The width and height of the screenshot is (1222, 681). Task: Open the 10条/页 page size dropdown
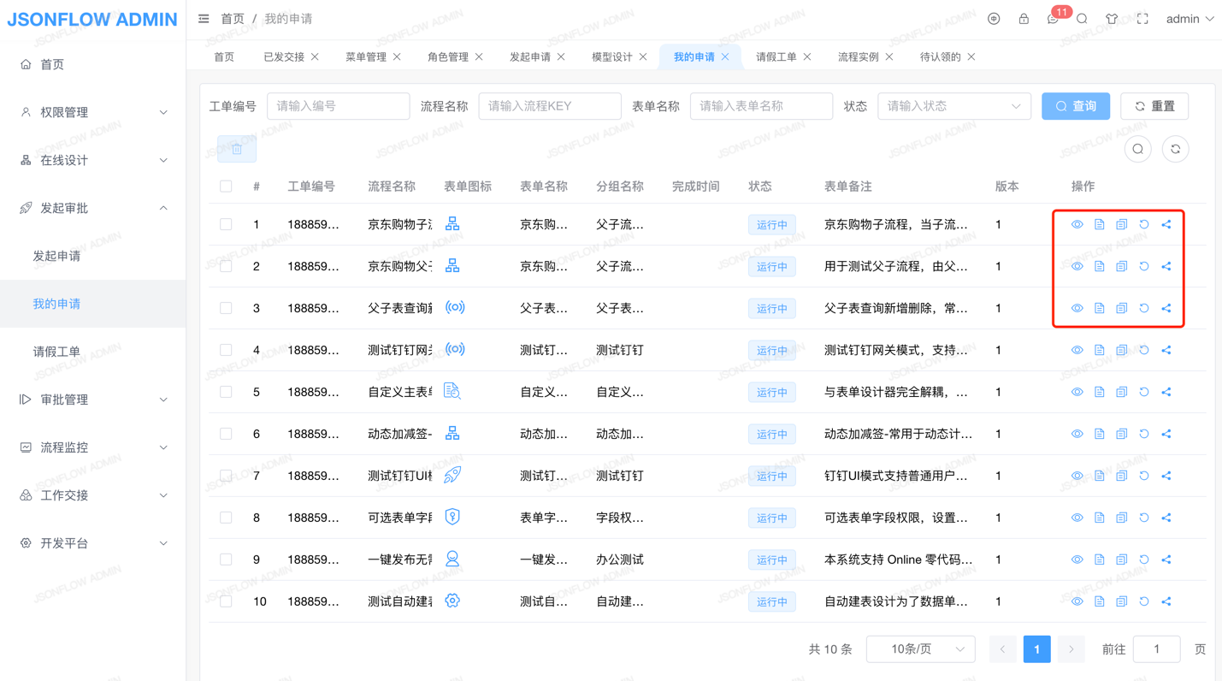pos(921,649)
